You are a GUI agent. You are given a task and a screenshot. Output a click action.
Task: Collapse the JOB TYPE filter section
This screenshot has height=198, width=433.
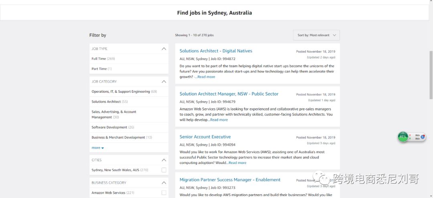[164, 49]
